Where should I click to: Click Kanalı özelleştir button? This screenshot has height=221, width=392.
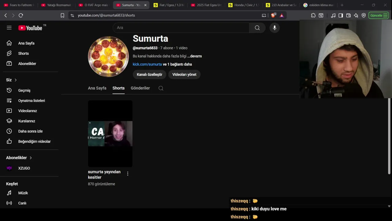[149, 75]
